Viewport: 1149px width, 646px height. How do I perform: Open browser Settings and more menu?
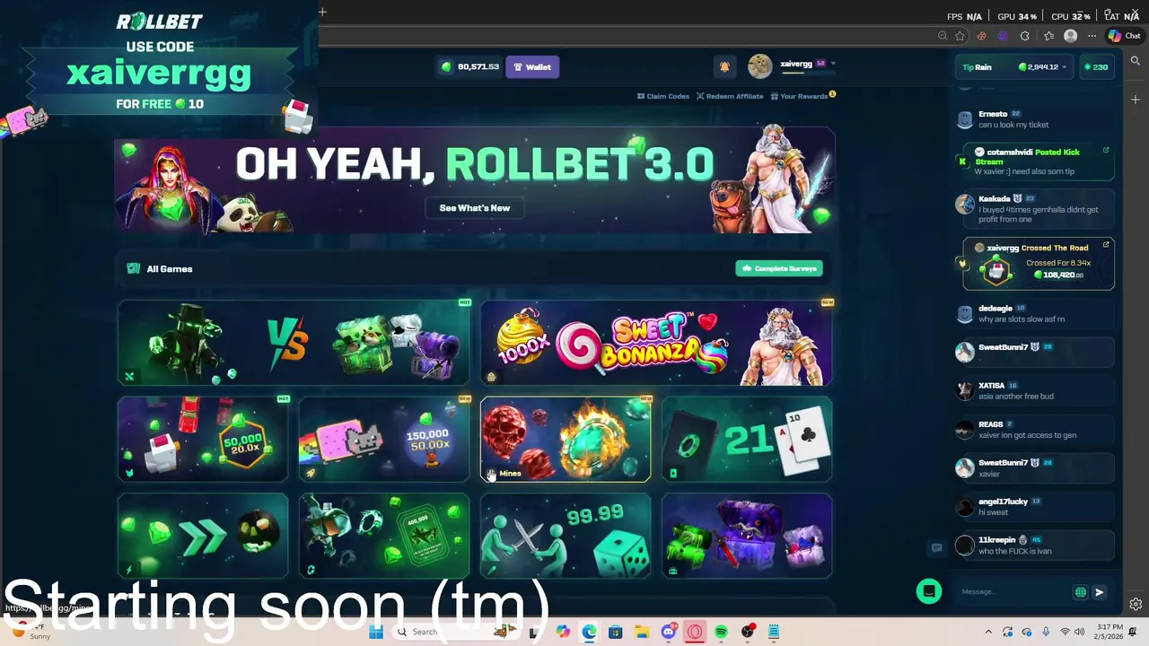pyautogui.click(x=1092, y=36)
